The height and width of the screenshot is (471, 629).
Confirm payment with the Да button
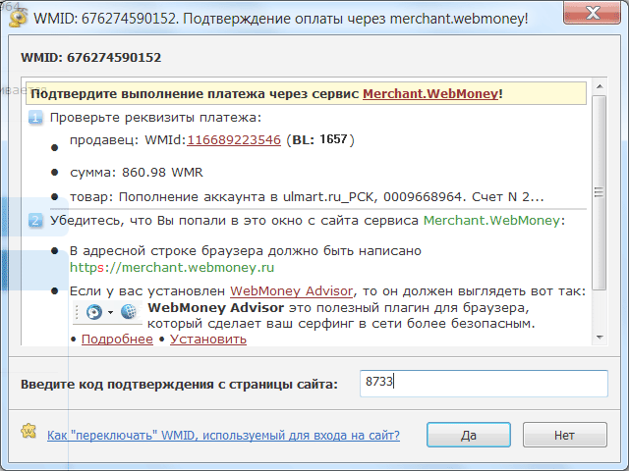[x=469, y=435]
